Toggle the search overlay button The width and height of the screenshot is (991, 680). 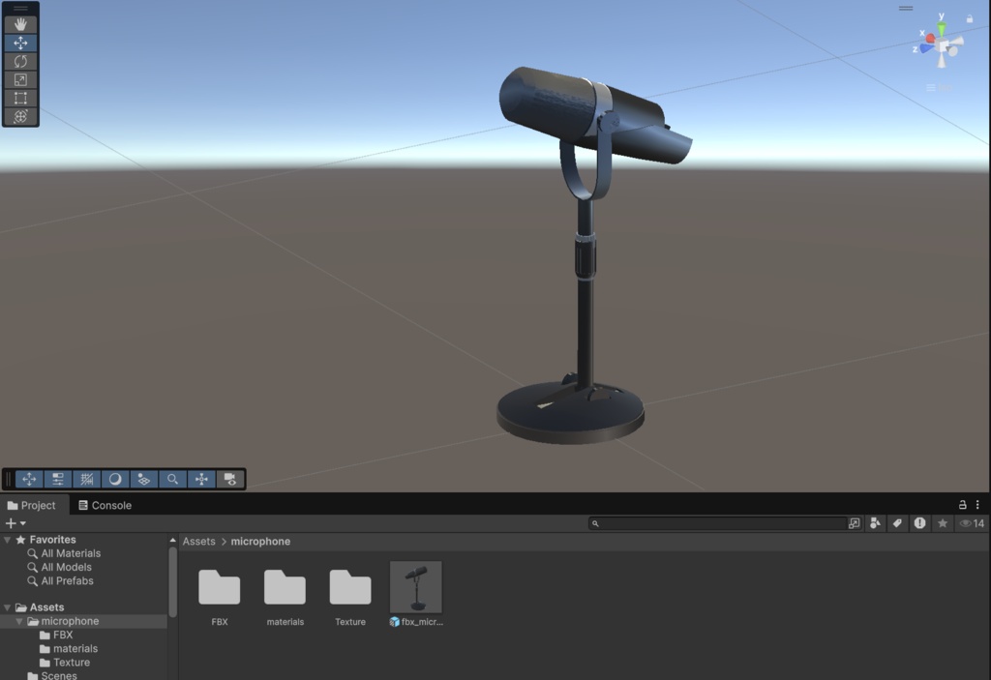tap(172, 479)
